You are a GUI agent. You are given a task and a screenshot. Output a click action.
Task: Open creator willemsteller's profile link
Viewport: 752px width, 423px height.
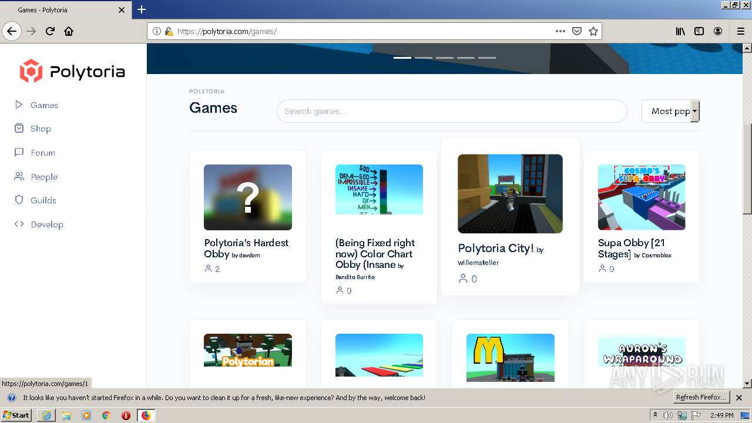coord(478,263)
